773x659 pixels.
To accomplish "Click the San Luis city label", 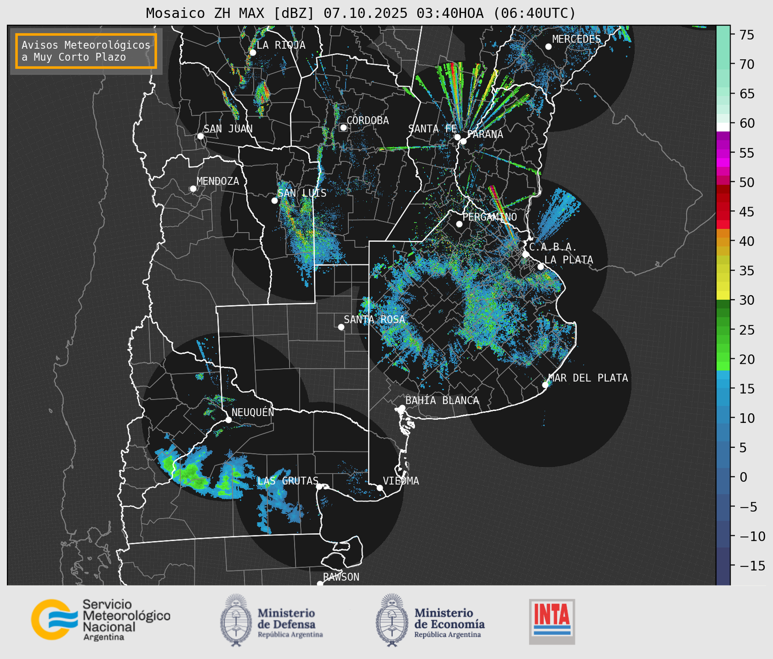I will 302,193.
